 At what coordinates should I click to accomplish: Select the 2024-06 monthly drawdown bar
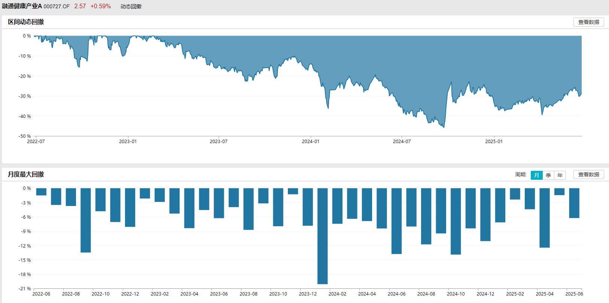[396, 221]
